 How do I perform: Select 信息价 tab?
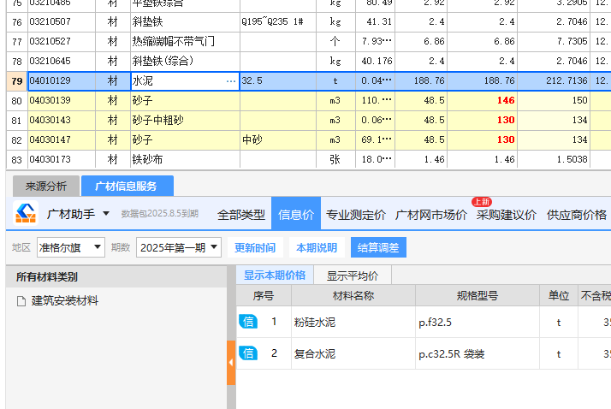click(296, 213)
